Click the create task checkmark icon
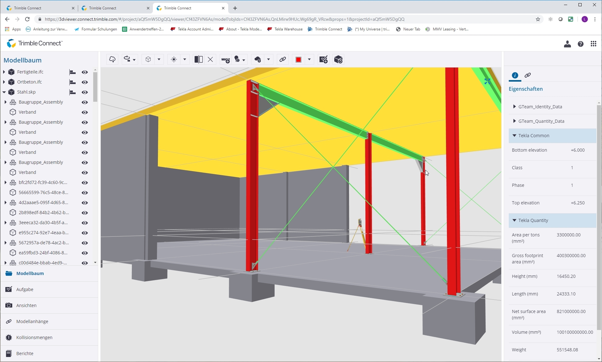This screenshot has width=602, height=362. pyautogui.click(x=323, y=60)
